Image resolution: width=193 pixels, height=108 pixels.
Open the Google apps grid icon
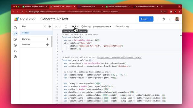[x=170, y=19]
